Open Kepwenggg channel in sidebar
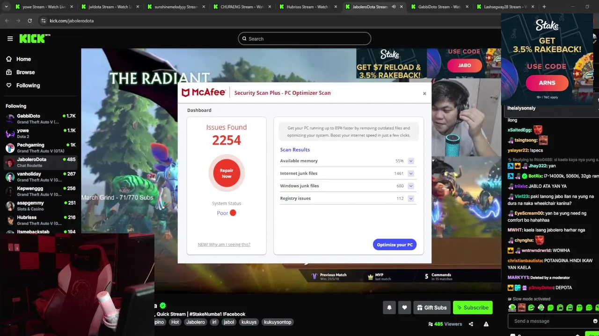 pos(40,191)
